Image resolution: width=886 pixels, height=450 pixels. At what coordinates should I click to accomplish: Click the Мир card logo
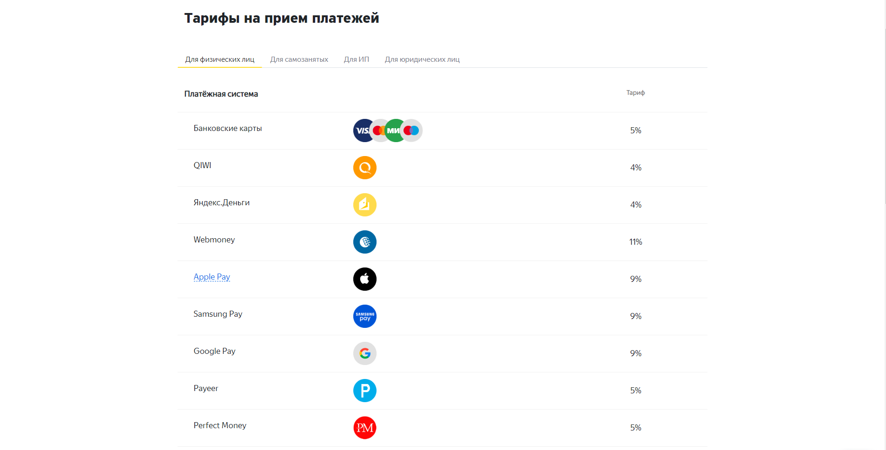pyautogui.click(x=394, y=130)
